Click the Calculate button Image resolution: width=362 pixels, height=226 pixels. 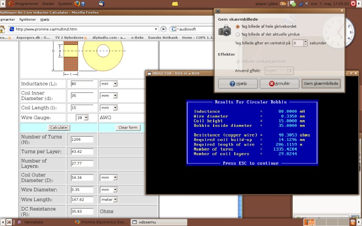58,127
